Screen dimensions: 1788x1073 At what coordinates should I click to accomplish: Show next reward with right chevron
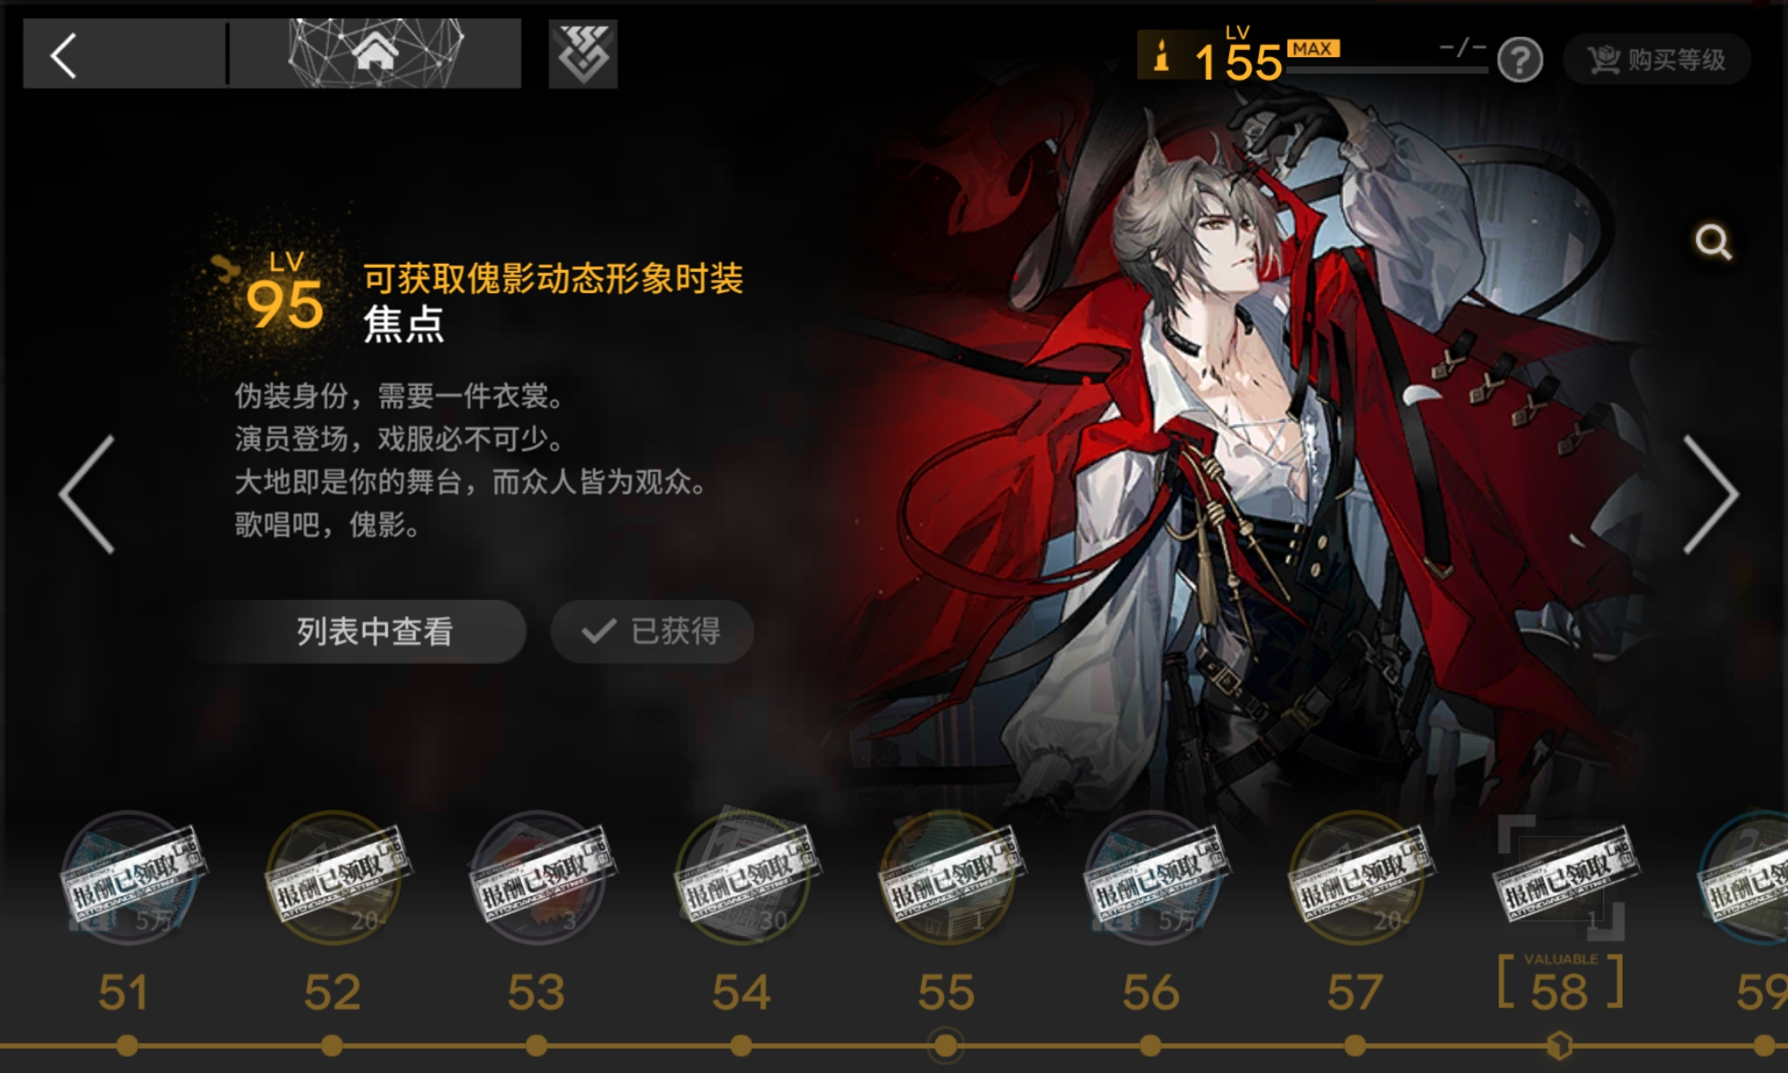[x=1711, y=494]
